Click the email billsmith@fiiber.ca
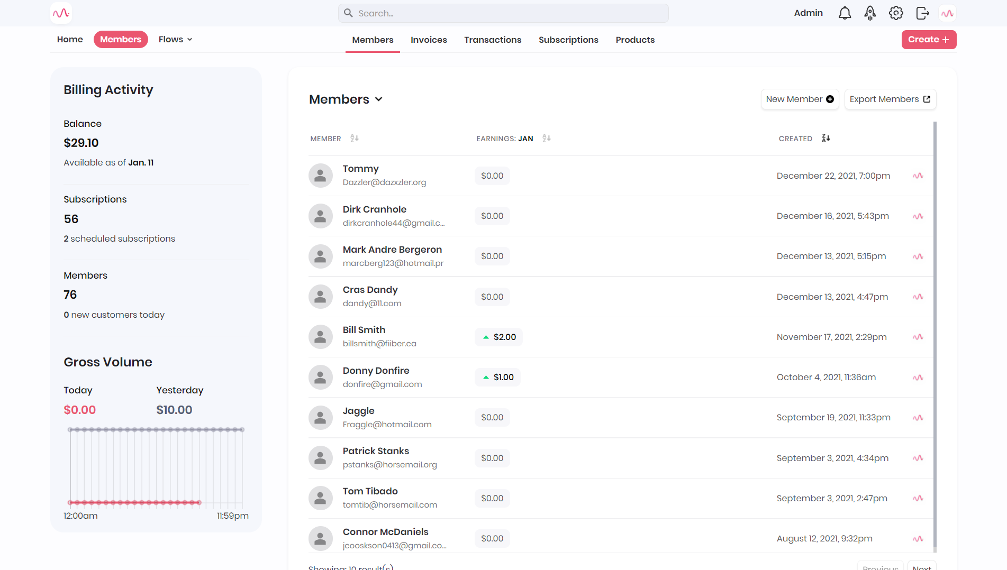Image resolution: width=1007 pixels, height=570 pixels. [x=379, y=344]
